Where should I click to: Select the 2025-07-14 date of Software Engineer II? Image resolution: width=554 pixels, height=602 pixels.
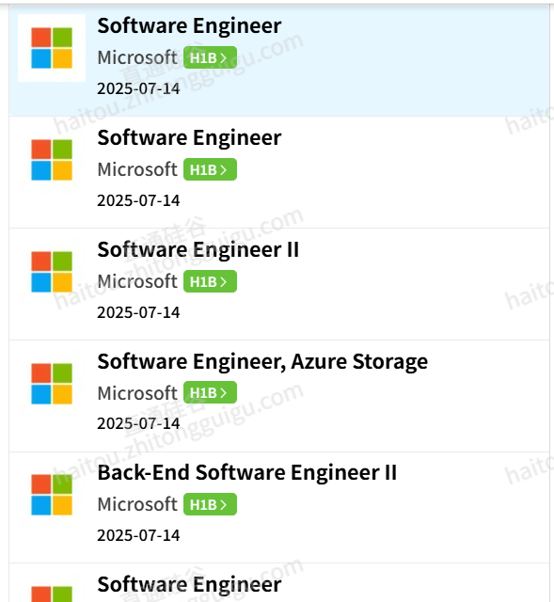point(138,312)
